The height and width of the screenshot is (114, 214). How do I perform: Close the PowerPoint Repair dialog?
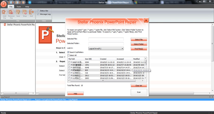(x=146, y=21)
